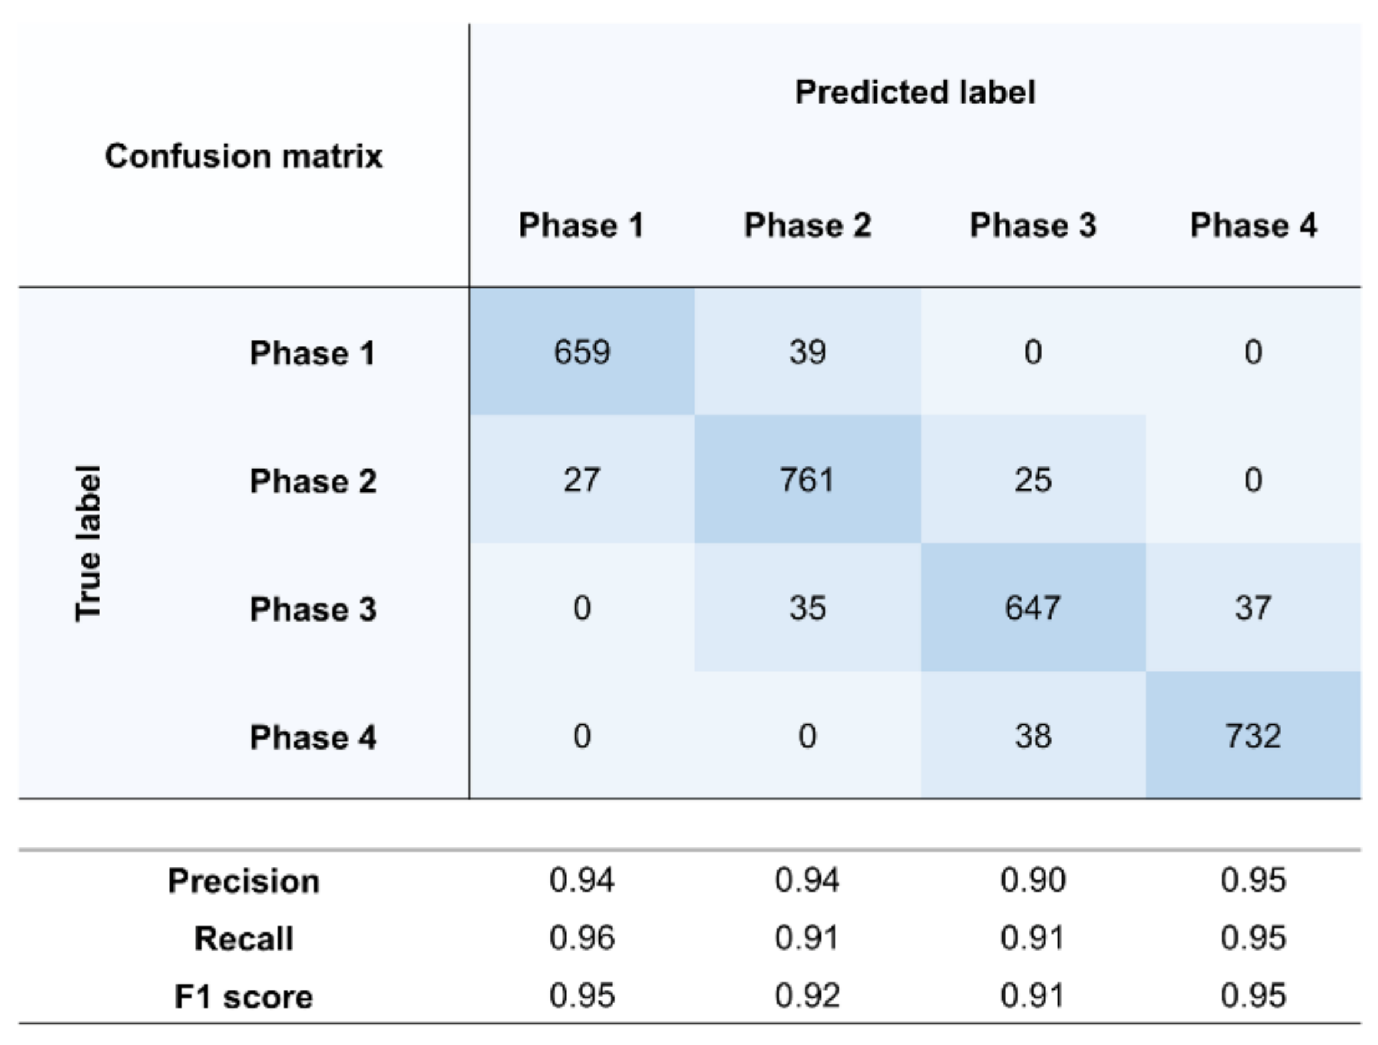Select the "Recall" row label

244,938
